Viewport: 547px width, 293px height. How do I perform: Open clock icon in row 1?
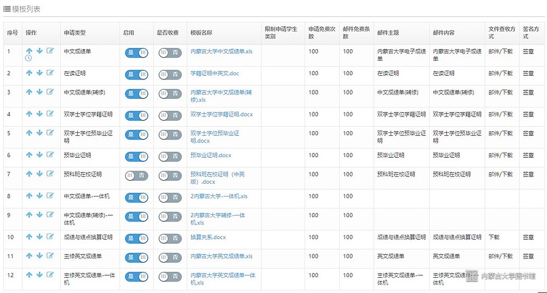(28, 58)
